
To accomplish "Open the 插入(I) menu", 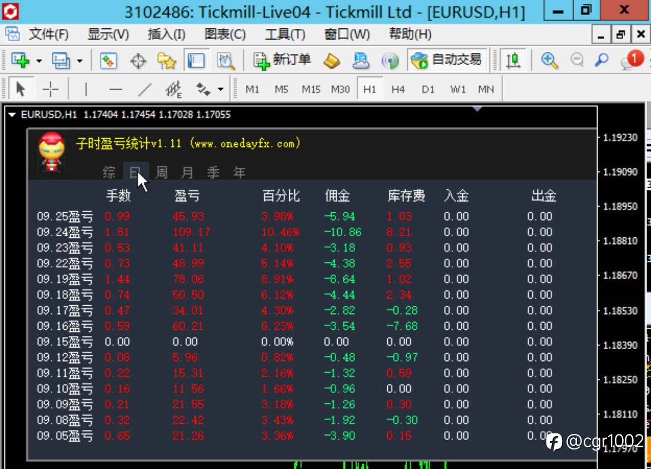I will pyautogui.click(x=166, y=34).
